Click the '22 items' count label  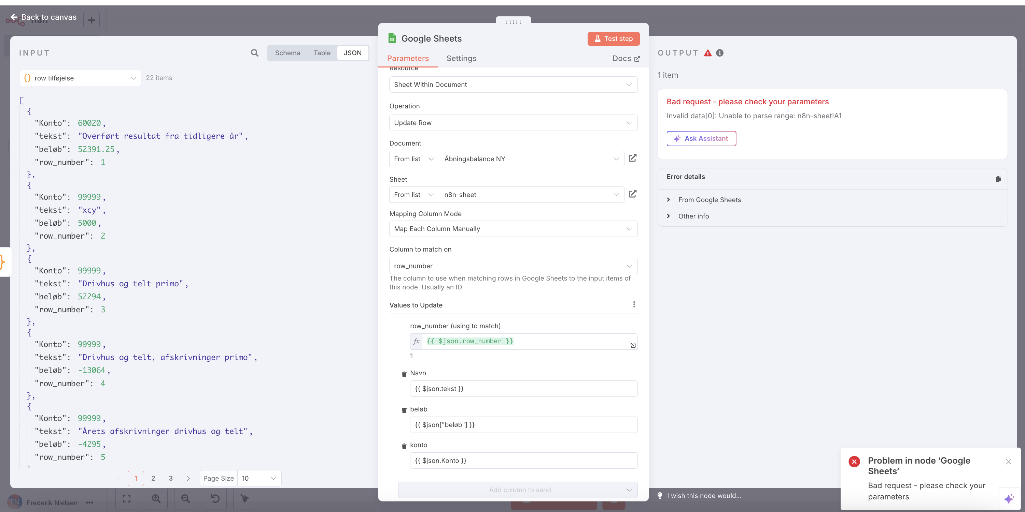(159, 78)
